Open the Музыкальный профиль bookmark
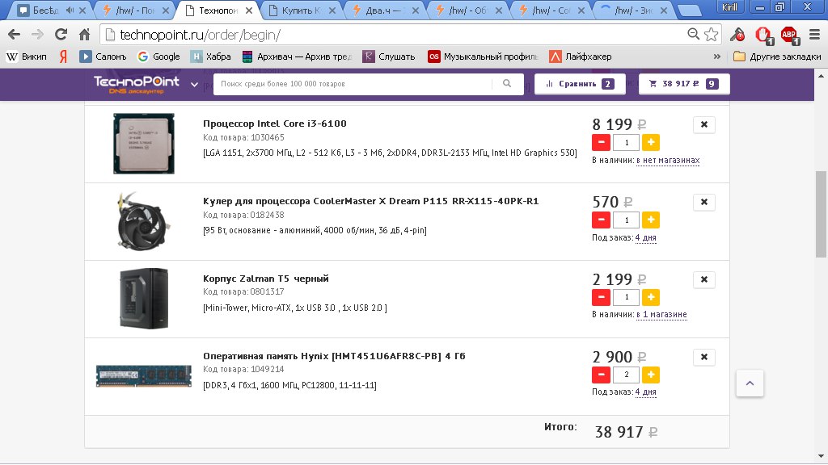The width and height of the screenshot is (828, 465). (x=484, y=57)
